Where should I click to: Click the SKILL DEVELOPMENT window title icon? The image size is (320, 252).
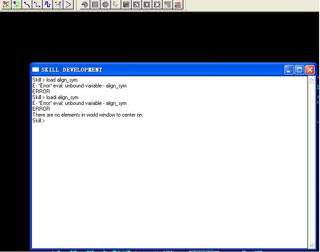[36, 70]
